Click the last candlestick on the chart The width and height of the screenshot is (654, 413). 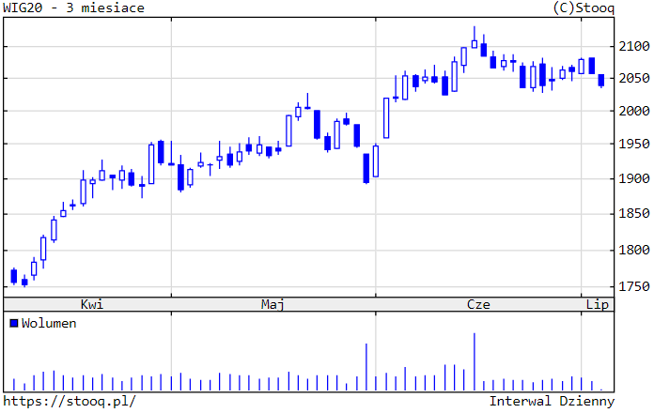coord(601,82)
